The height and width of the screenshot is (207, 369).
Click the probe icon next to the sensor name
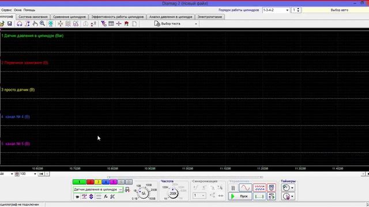(127, 189)
